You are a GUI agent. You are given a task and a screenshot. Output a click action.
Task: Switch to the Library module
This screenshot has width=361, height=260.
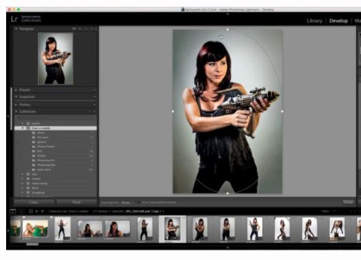coord(315,20)
